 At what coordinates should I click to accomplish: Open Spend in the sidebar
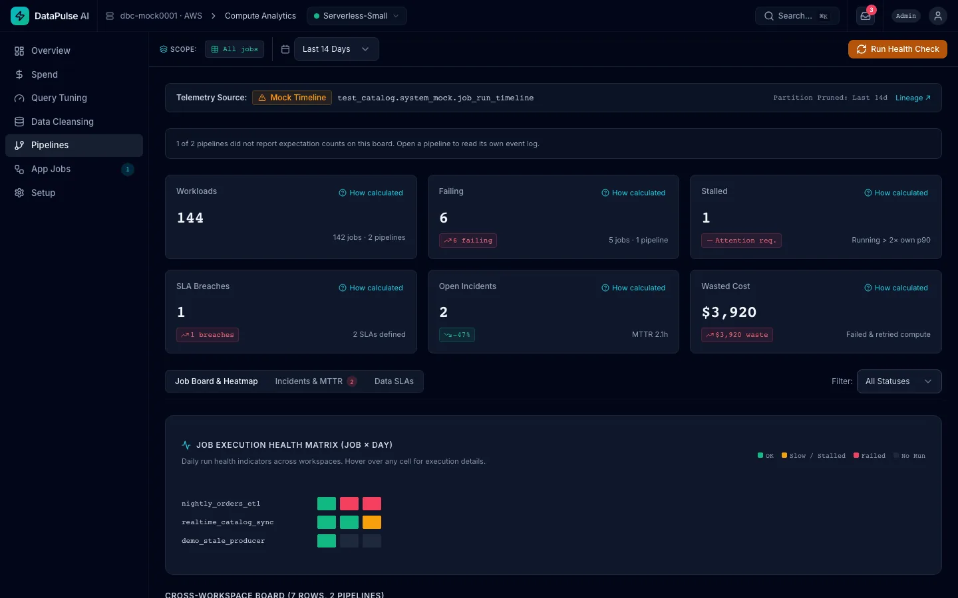pyautogui.click(x=74, y=74)
